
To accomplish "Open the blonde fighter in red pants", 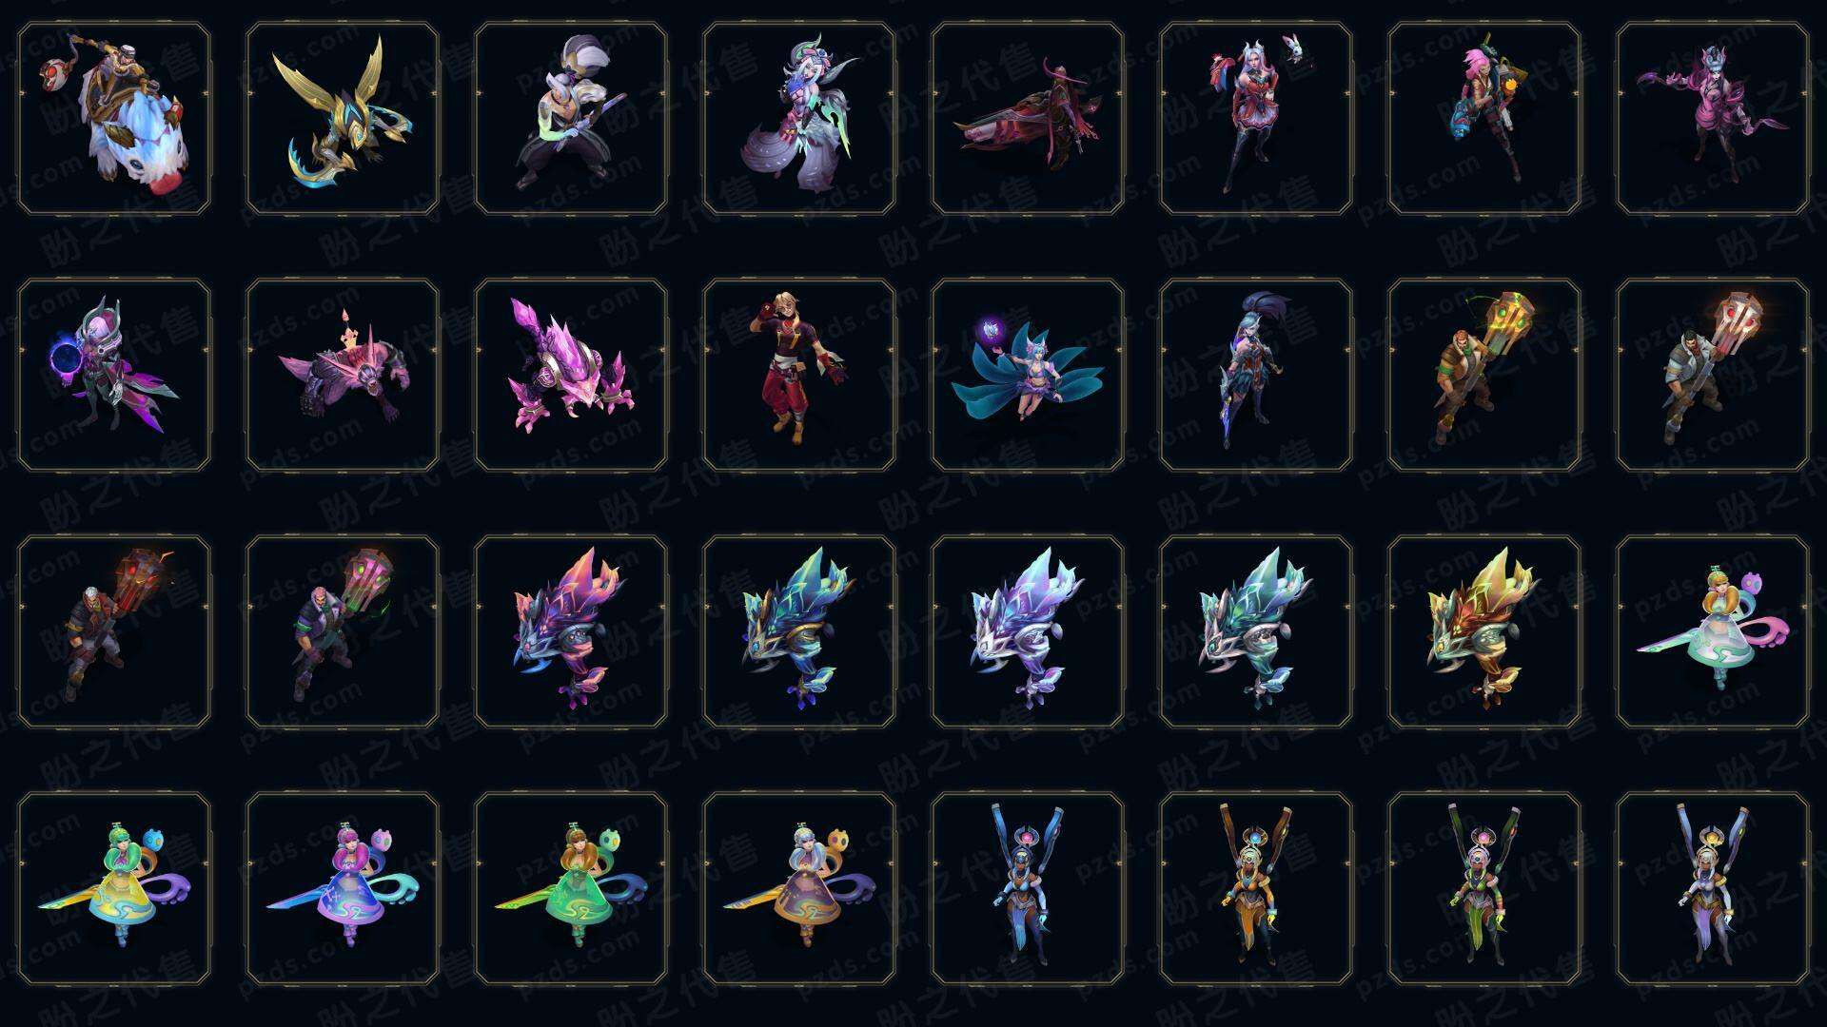I will [x=799, y=375].
